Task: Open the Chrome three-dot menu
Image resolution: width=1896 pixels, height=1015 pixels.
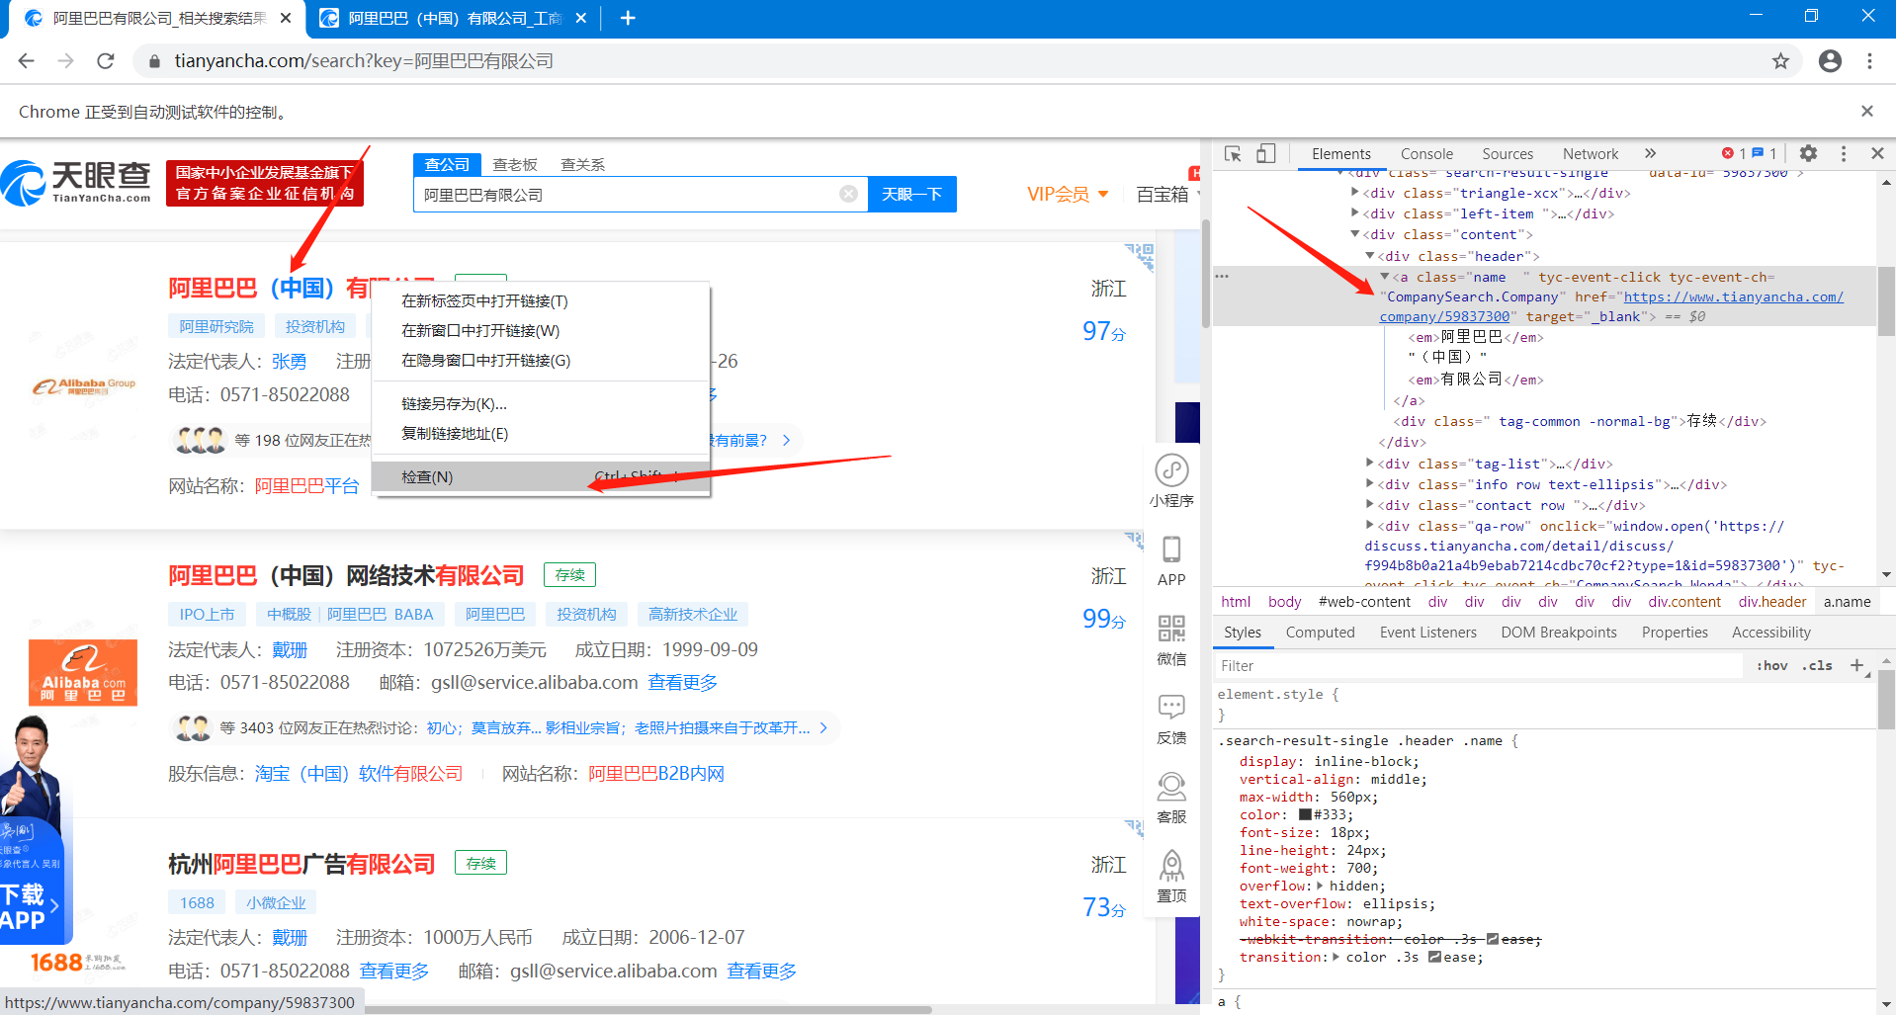Action: (x=1869, y=61)
